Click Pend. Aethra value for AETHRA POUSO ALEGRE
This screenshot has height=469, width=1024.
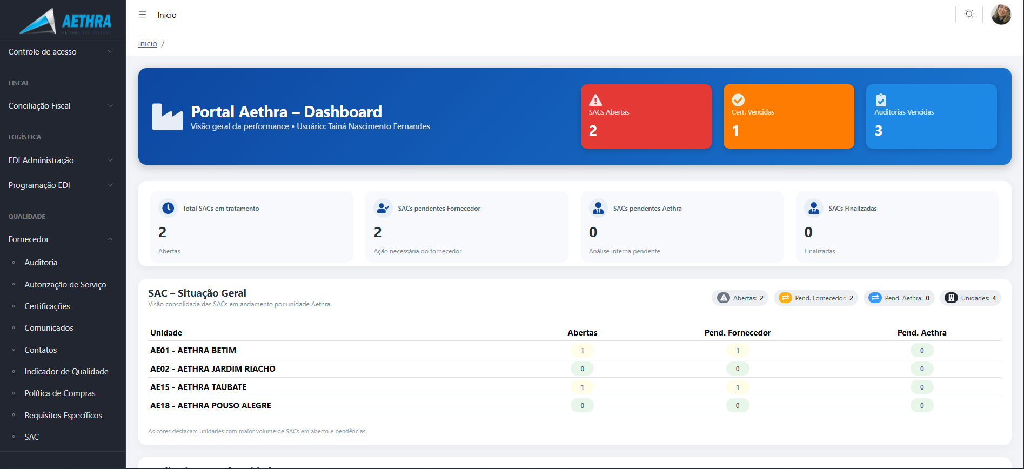[922, 405]
